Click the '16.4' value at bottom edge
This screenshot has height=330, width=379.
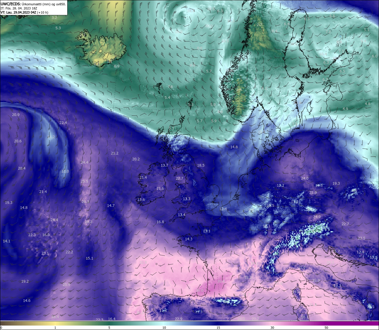click(112, 319)
